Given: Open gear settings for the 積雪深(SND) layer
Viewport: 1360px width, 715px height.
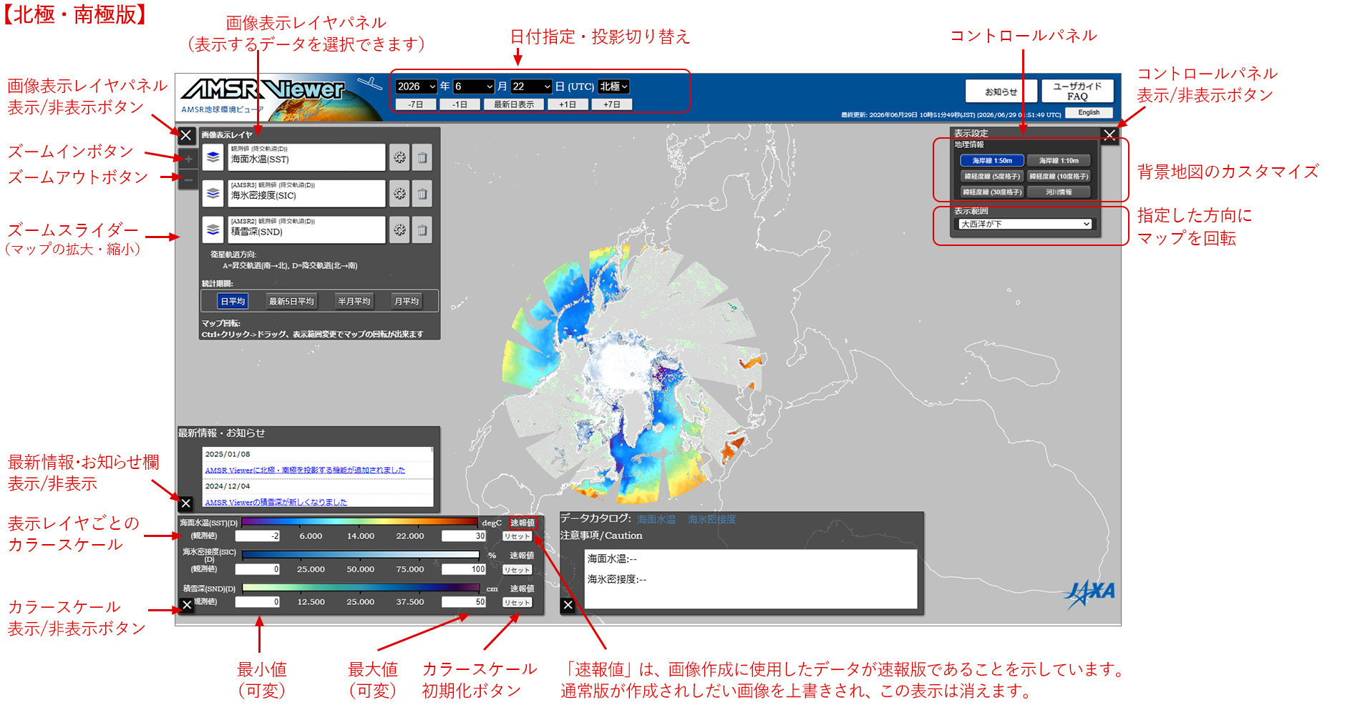Looking at the screenshot, I should 399,230.
